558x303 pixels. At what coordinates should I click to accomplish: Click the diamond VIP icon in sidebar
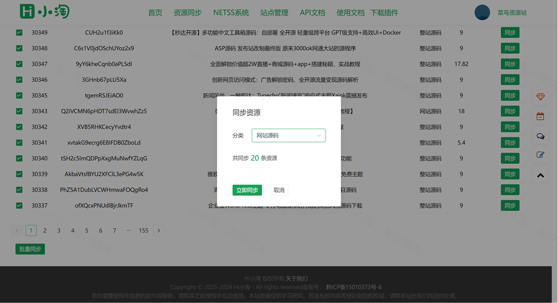pyautogui.click(x=540, y=97)
